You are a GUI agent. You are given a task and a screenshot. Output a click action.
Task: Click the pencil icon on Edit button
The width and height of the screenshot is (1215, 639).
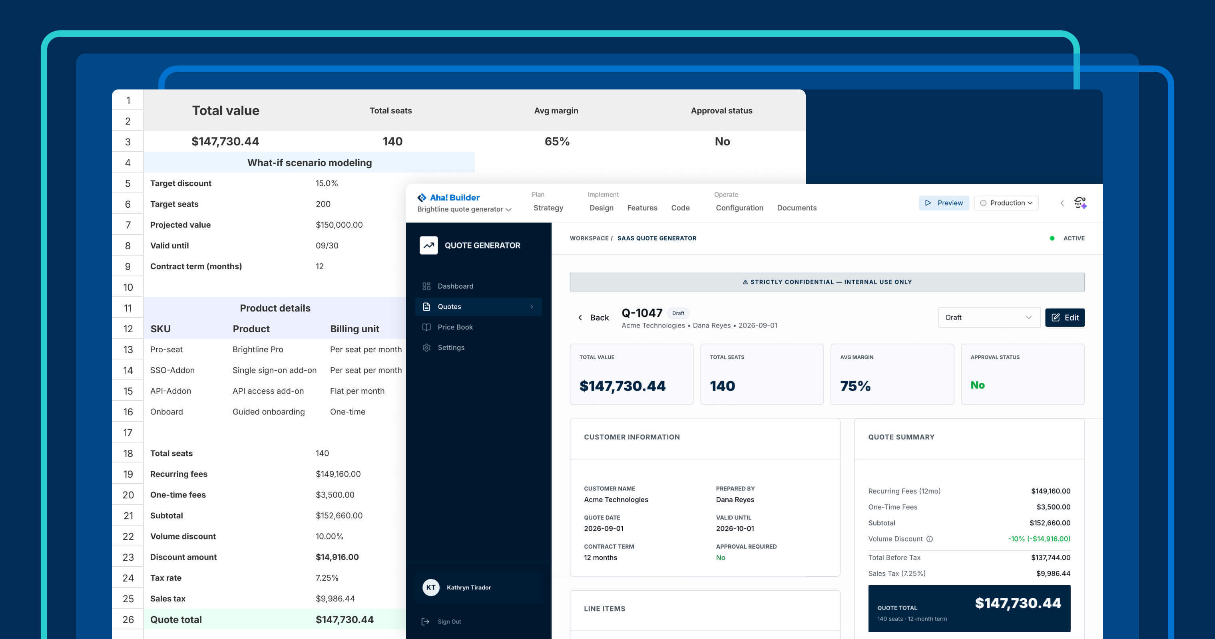click(x=1056, y=318)
